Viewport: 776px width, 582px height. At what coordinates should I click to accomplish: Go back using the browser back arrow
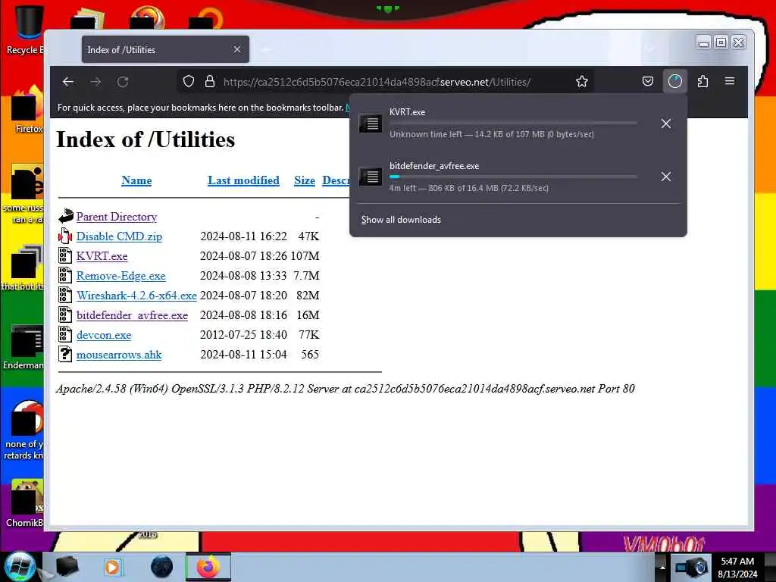(x=68, y=82)
